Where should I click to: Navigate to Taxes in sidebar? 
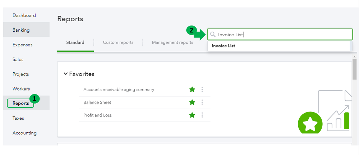(x=18, y=118)
